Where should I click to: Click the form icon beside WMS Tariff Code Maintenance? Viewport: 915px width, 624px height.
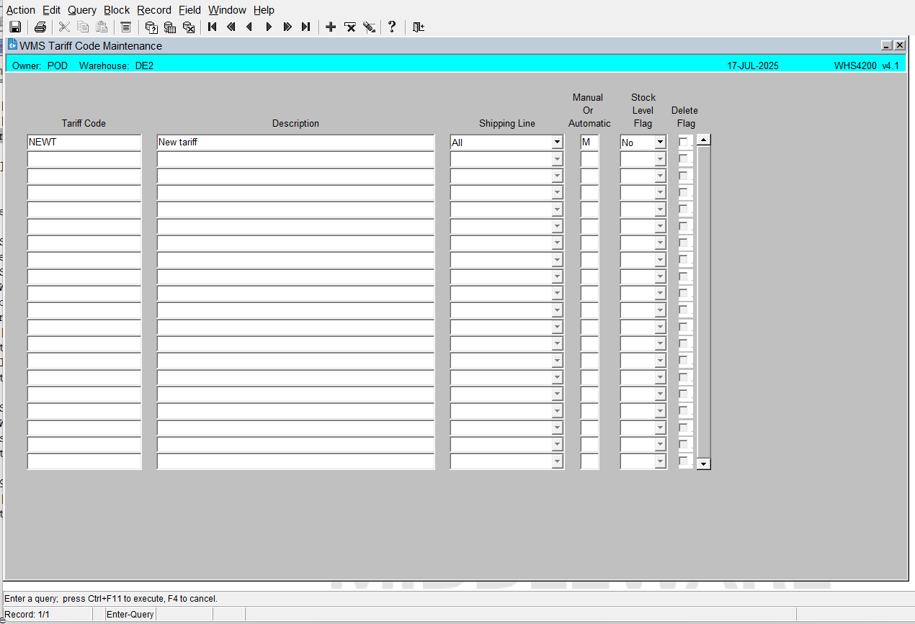click(12, 45)
